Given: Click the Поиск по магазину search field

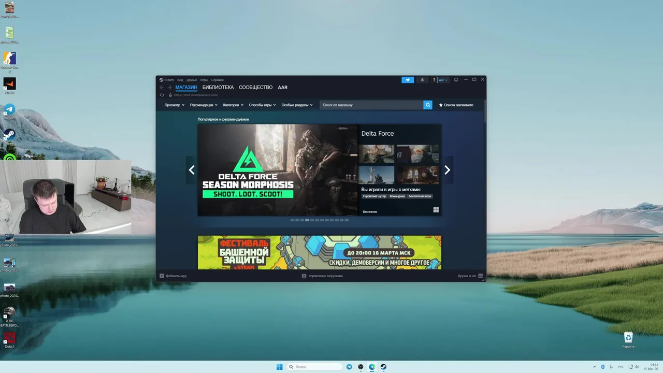Looking at the screenshot, I should click(371, 105).
